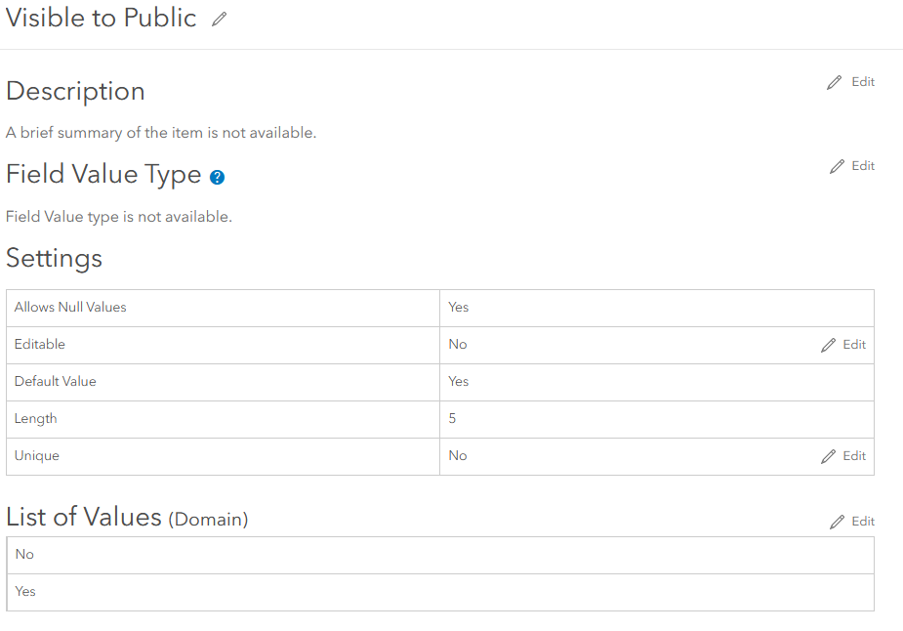Click the brief summary description text
The height and width of the screenshot is (631, 903).
pos(161,133)
